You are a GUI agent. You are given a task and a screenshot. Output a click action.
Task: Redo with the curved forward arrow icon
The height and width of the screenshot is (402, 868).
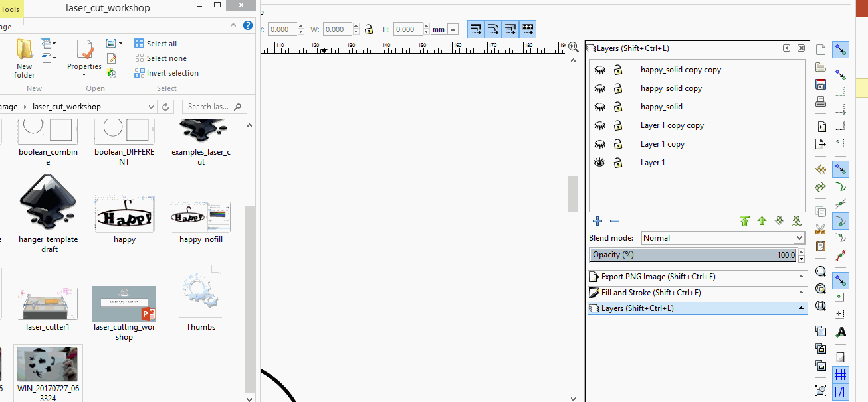[x=820, y=187]
